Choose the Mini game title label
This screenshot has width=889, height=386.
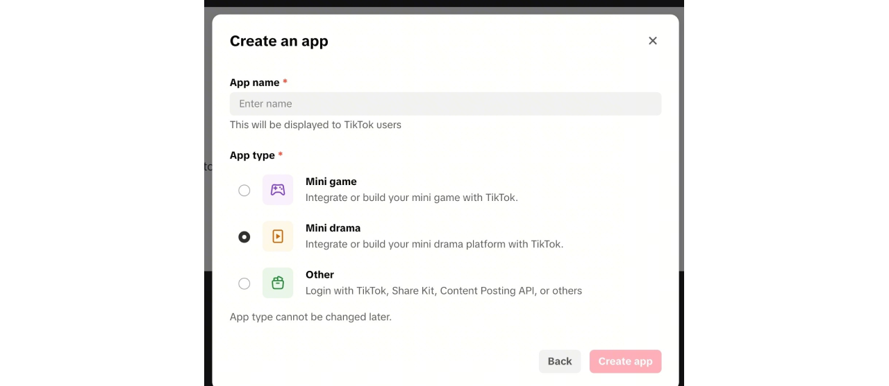point(331,182)
